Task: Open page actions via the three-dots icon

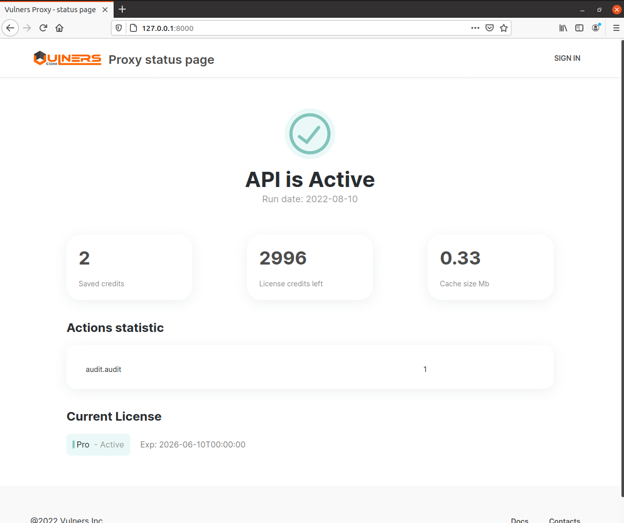Action: point(475,28)
